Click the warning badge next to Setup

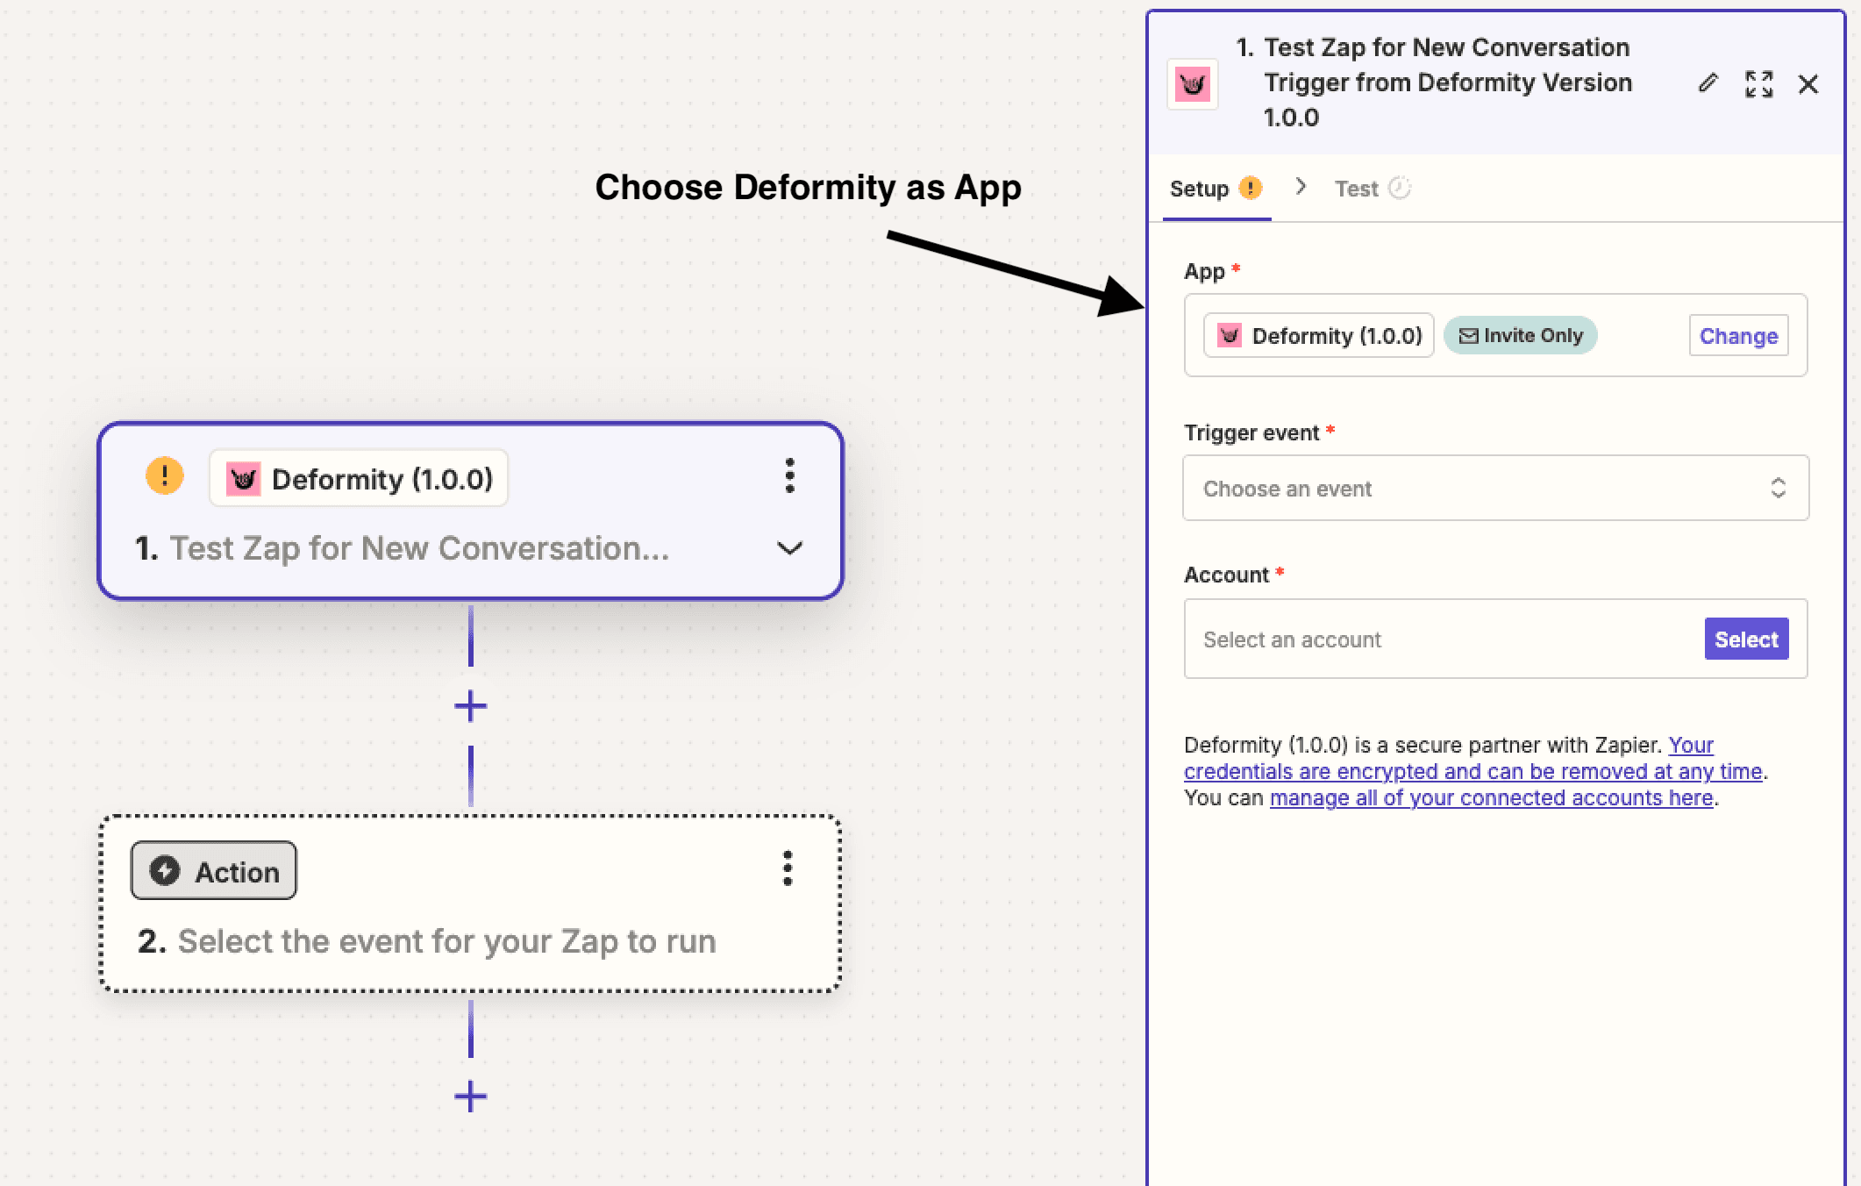[x=1251, y=188]
